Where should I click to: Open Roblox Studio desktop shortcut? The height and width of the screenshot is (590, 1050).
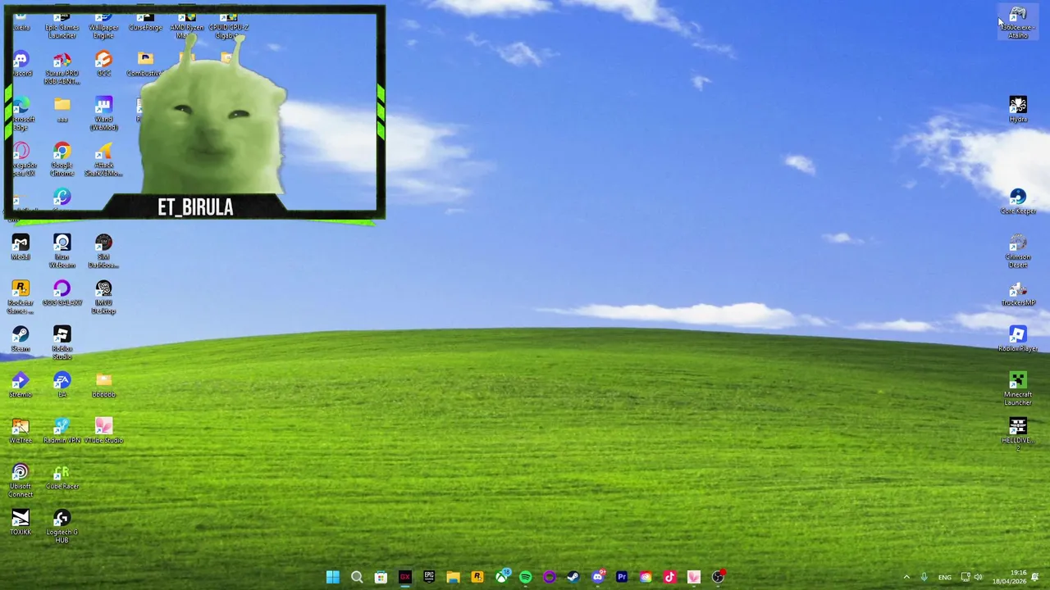pos(62,343)
